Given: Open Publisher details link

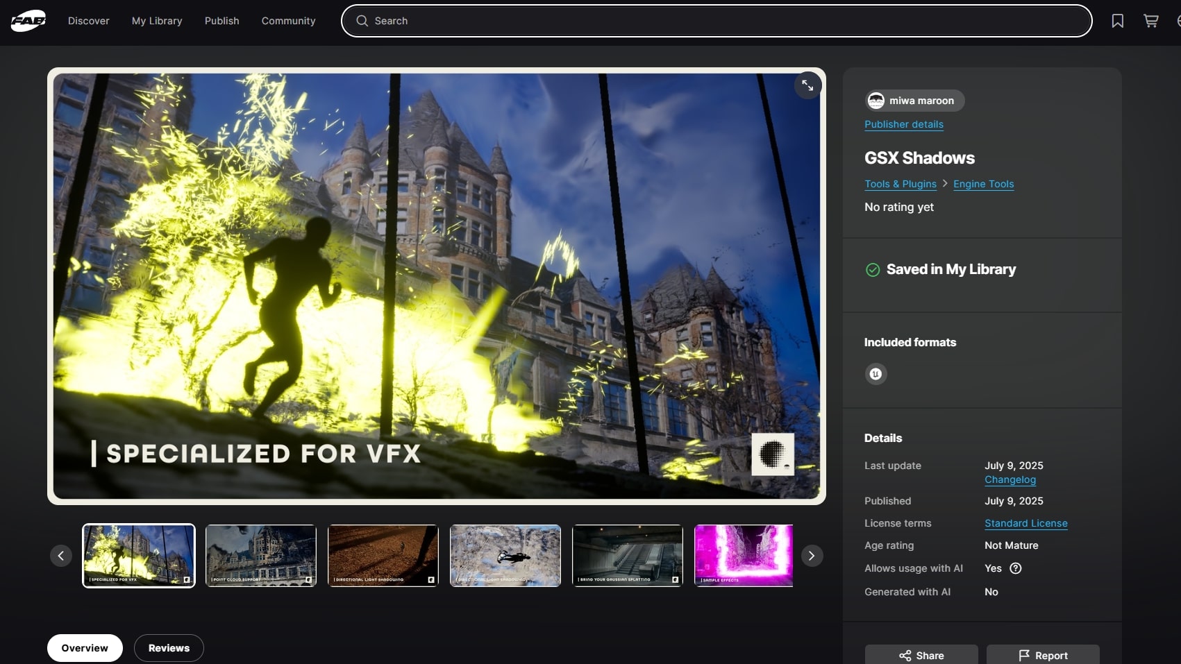Looking at the screenshot, I should coord(904,124).
